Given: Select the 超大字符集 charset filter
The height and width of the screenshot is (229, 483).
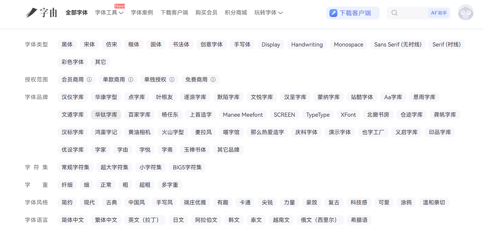Looking at the screenshot, I should pos(114,167).
